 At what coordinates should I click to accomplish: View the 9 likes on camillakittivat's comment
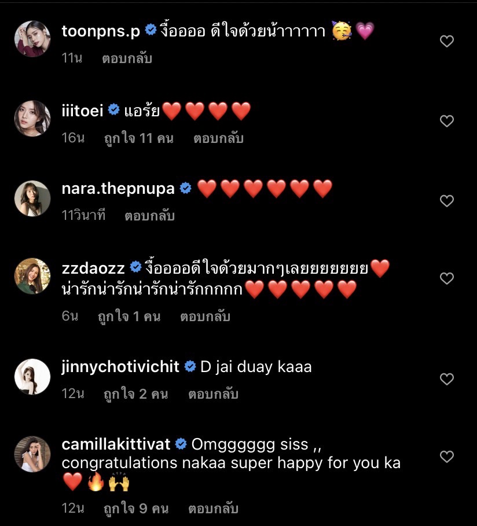[135, 509]
